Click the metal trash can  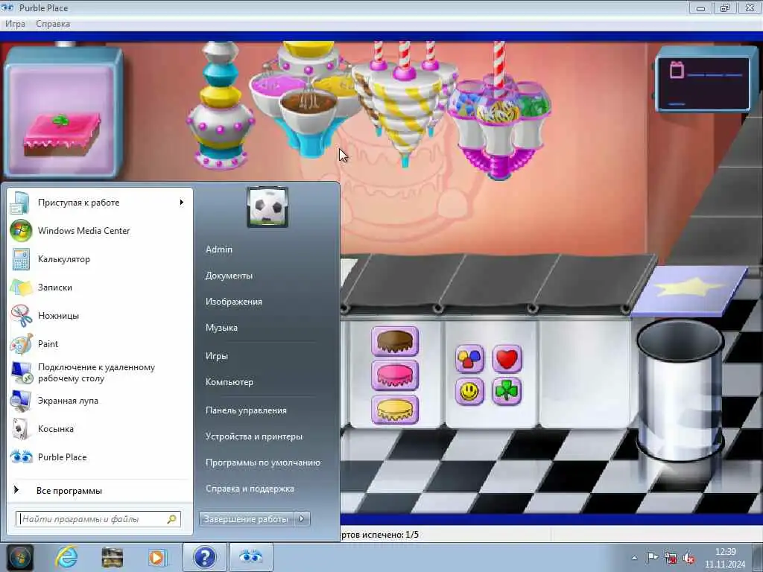[x=681, y=391]
